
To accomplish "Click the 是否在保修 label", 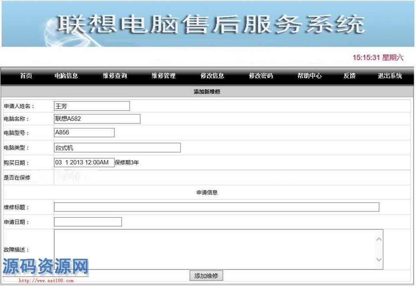I will point(17,178).
